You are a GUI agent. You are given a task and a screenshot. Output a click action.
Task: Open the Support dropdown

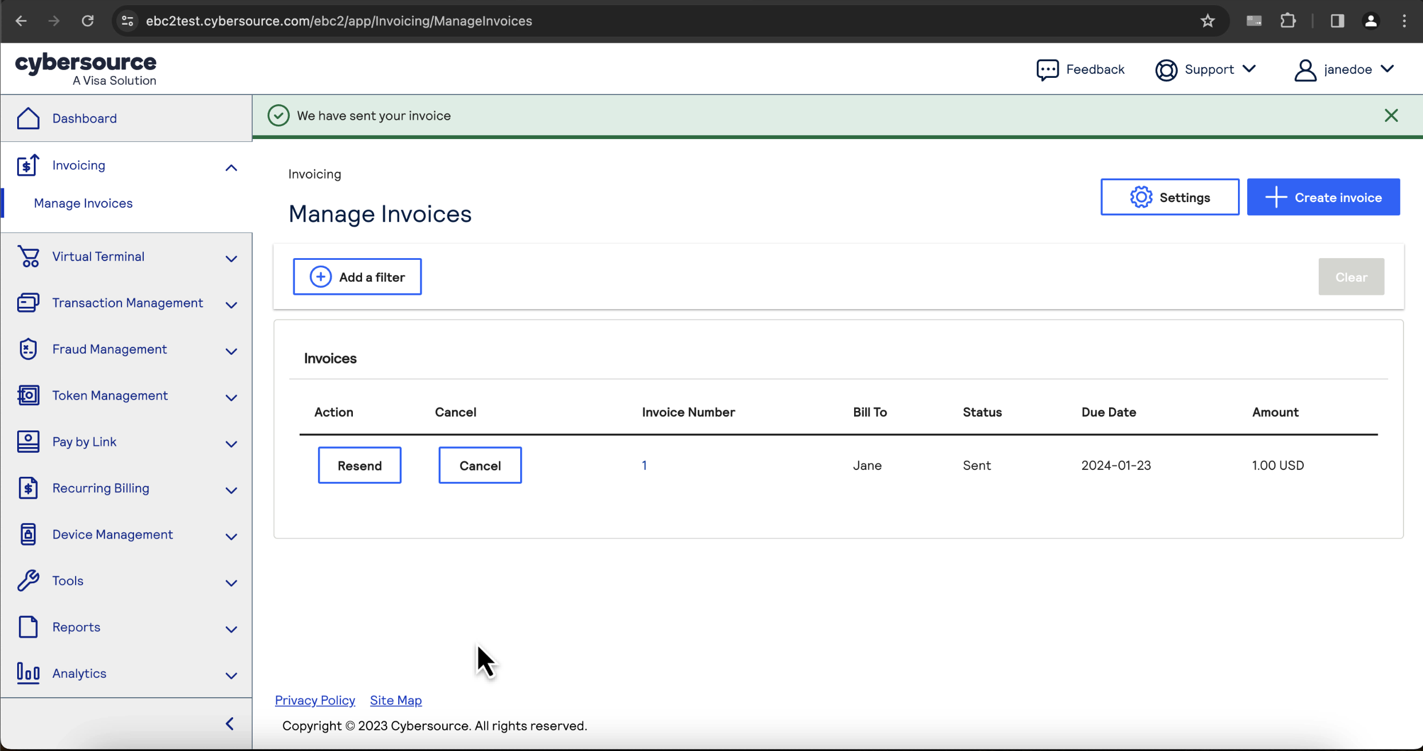pyautogui.click(x=1206, y=70)
